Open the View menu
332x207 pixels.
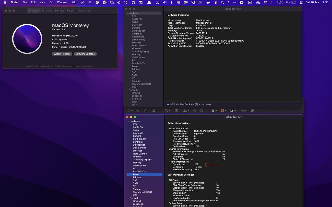(x=43, y=2)
